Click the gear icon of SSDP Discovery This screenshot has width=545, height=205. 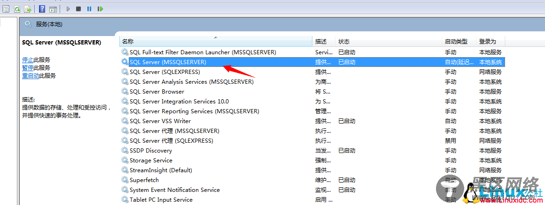[125, 150]
